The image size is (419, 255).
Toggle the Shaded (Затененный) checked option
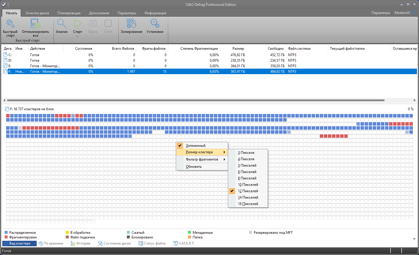tap(195, 146)
